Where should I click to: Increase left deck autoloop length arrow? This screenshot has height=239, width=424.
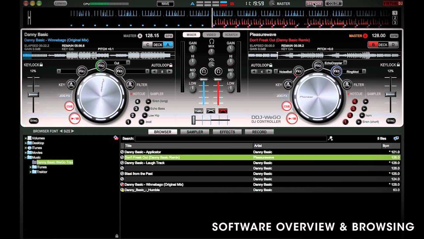tap(170, 71)
